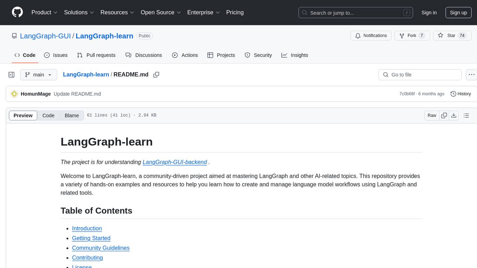The height and width of the screenshot is (268, 477).
Task: Switch to the Code tab
Action: pyautogui.click(x=25, y=55)
